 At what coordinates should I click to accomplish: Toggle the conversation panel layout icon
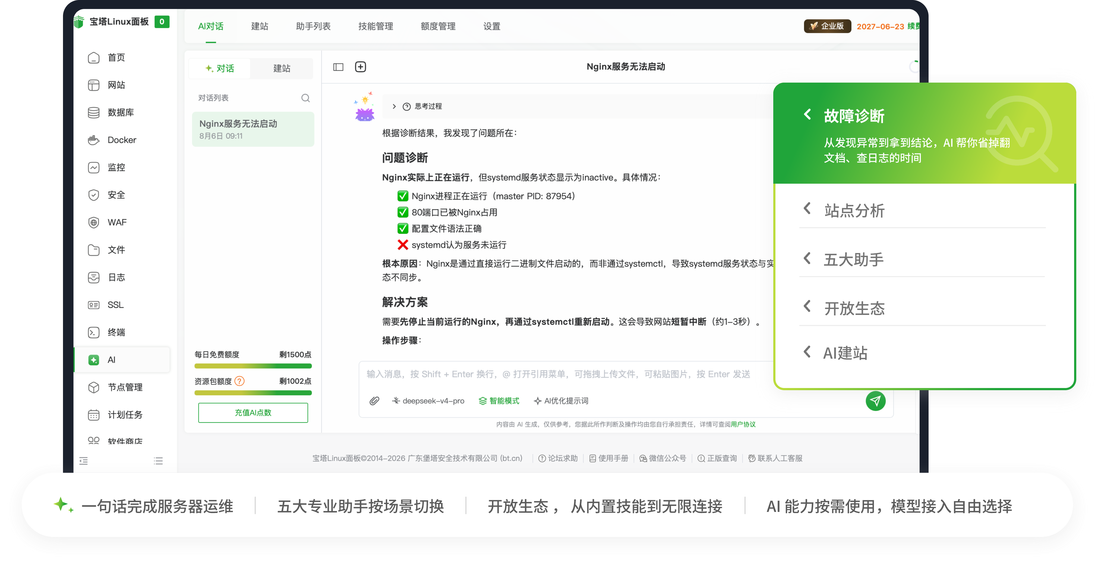(x=338, y=67)
